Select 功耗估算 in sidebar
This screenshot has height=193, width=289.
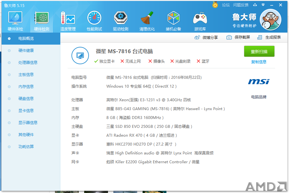pyautogui.click(x=31, y=147)
